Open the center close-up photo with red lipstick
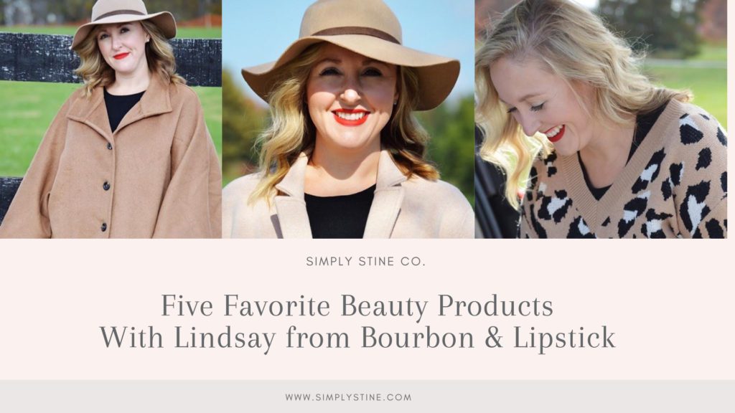The height and width of the screenshot is (413, 735). tap(348, 119)
